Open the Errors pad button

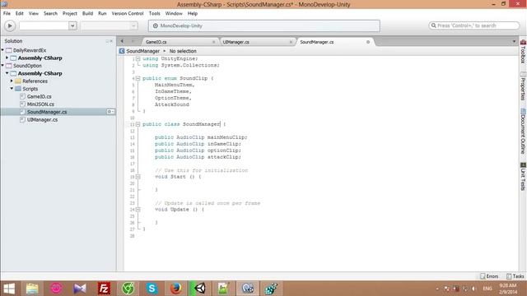[489, 276]
